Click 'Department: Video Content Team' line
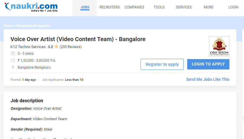 pyautogui.click(x=39, y=119)
